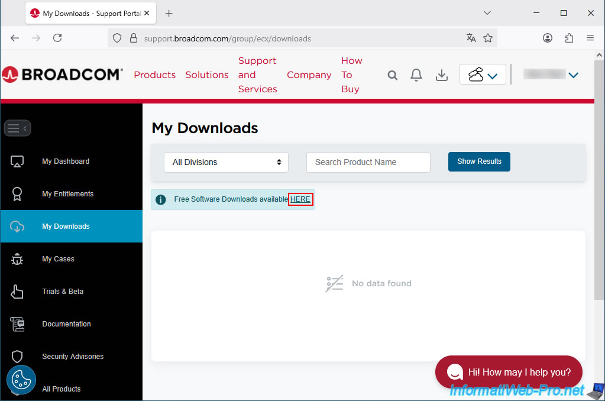Open the How may I help you chat

pyautogui.click(x=509, y=372)
